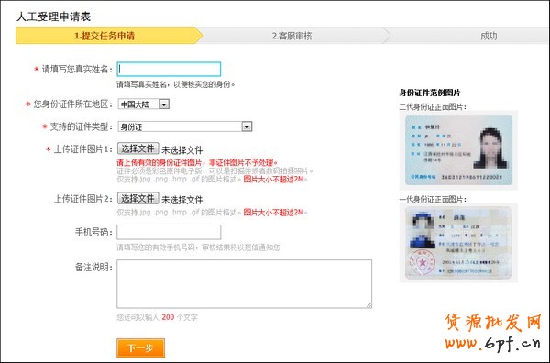This screenshot has width=550, height=363.
Task: Click the label 请填写您真实姓名
Action: click(77, 69)
